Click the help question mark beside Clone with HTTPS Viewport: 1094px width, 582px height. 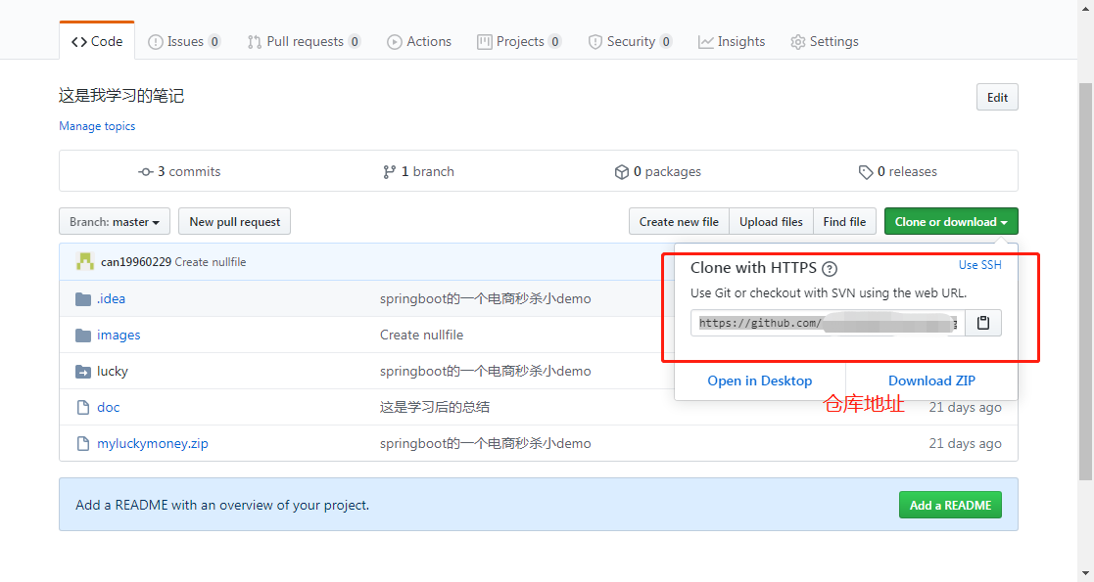(830, 268)
